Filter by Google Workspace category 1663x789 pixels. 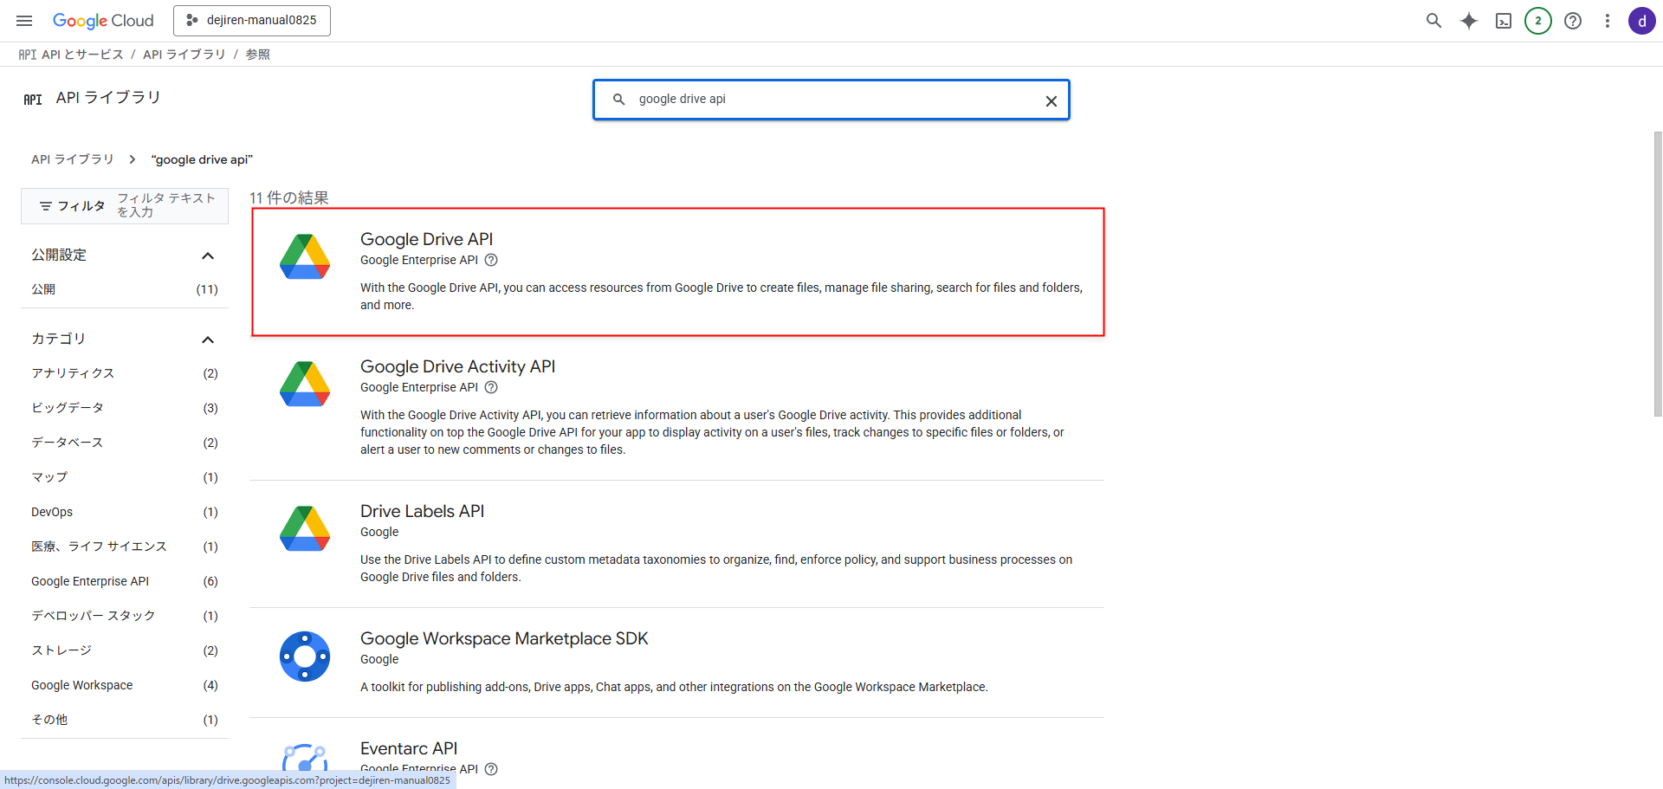(82, 685)
